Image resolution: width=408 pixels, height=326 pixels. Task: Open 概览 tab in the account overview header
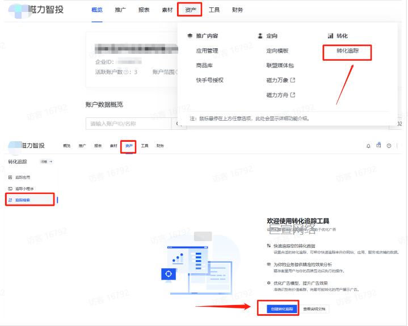(x=97, y=10)
